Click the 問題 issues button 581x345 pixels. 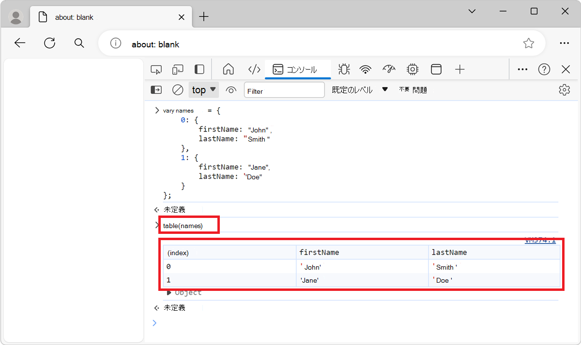tap(419, 89)
